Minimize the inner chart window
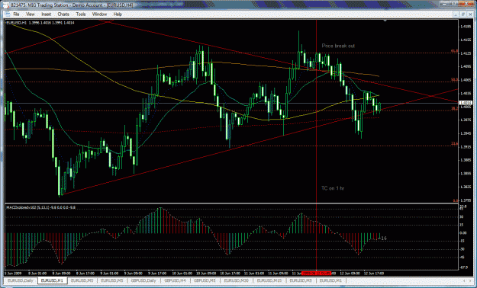The image size is (477, 288). tap(456, 14)
